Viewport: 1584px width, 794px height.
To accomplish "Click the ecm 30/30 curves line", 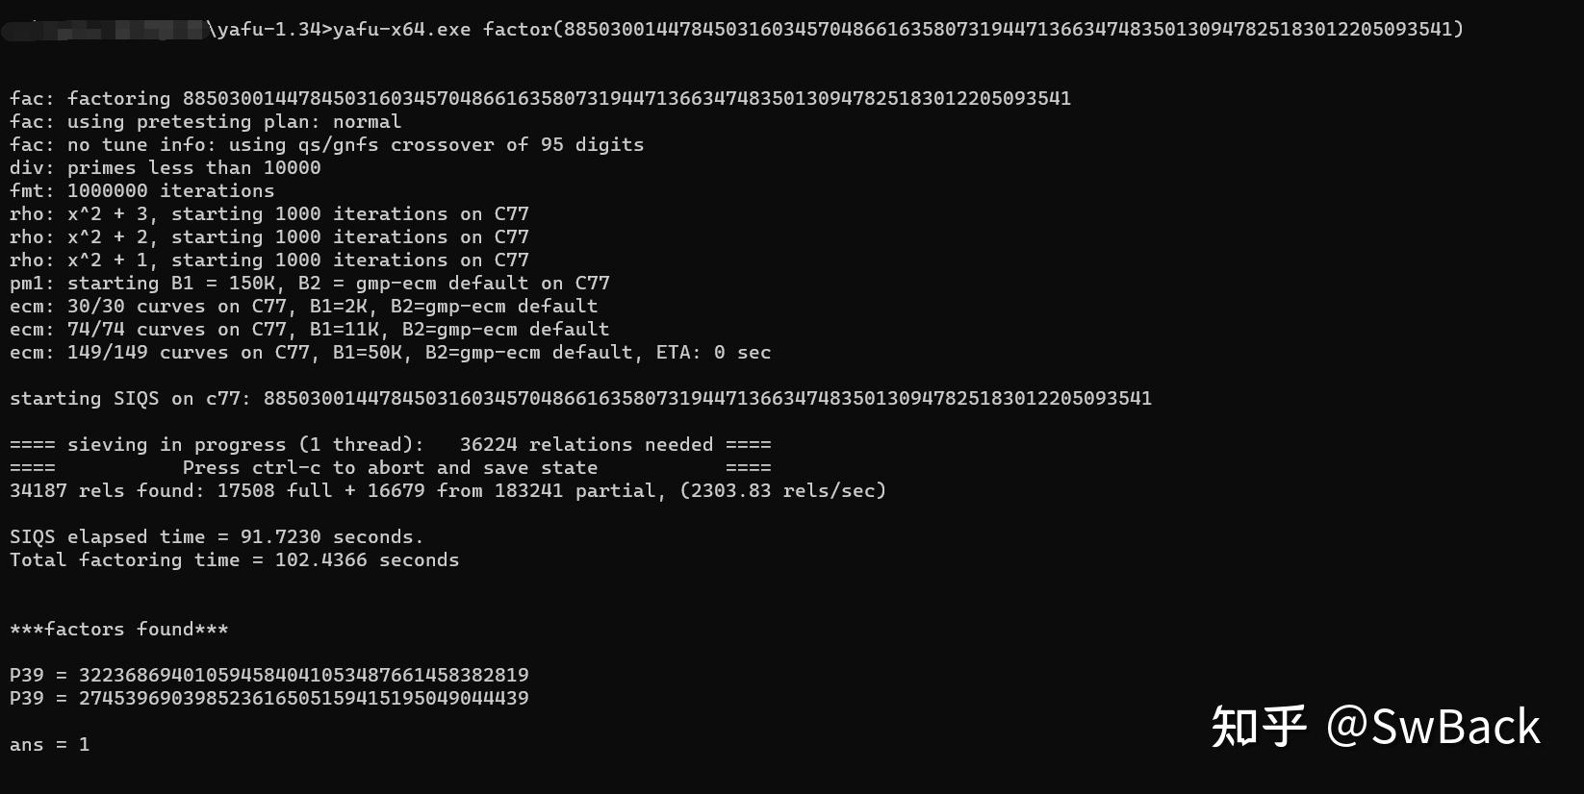I will tap(304, 306).
